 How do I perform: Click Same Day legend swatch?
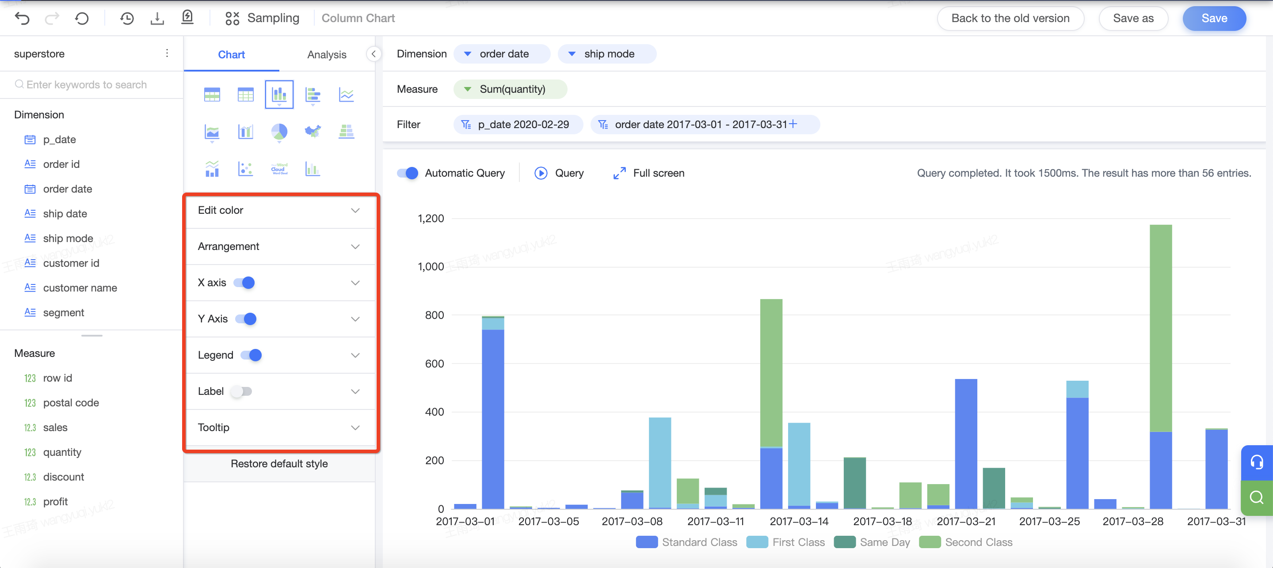tap(844, 542)
